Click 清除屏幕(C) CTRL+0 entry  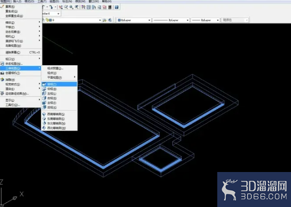[21, 52]
